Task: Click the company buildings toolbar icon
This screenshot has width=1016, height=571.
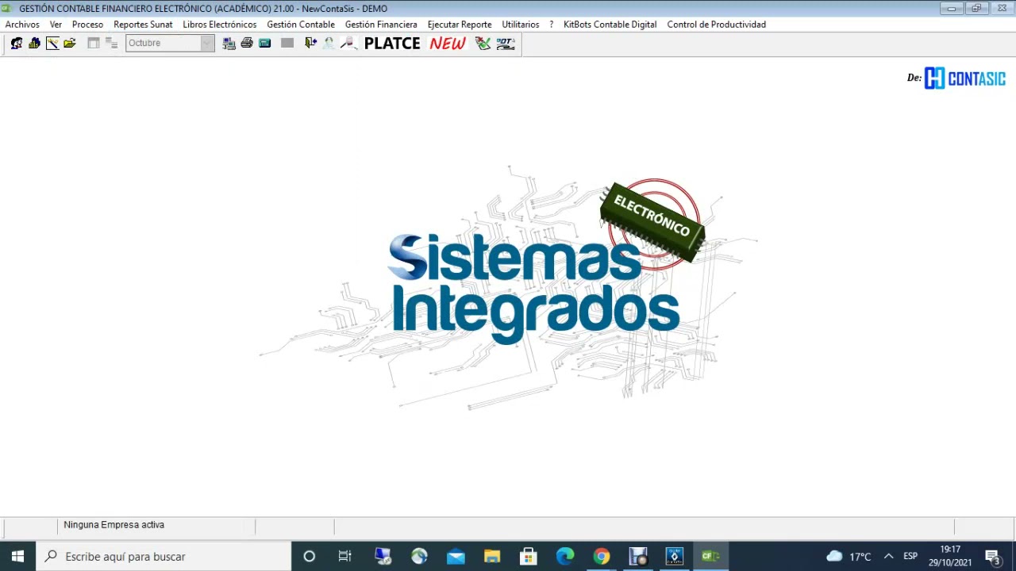Action: [x=34, y=43]
